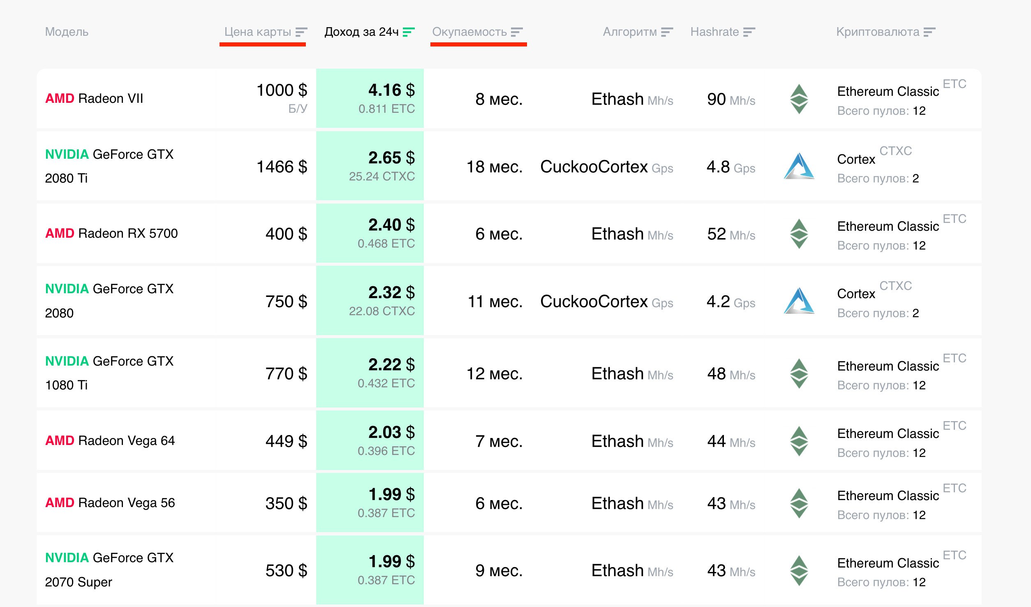Open AMD Radeon Vega 64 model
Image resolution: width=1031 pixels, height=607 pixels.
click(110, 441)
